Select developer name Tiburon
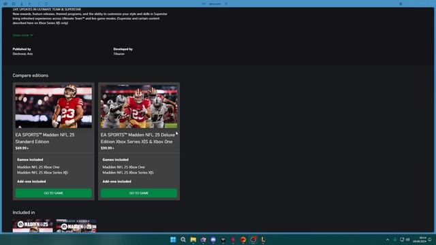The image size is (436, 245). 119,54
